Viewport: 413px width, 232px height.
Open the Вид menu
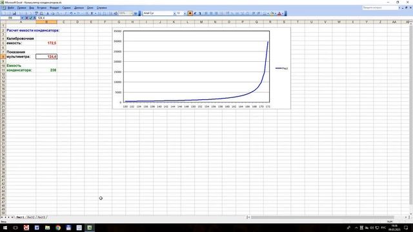(x=32, y=8)
